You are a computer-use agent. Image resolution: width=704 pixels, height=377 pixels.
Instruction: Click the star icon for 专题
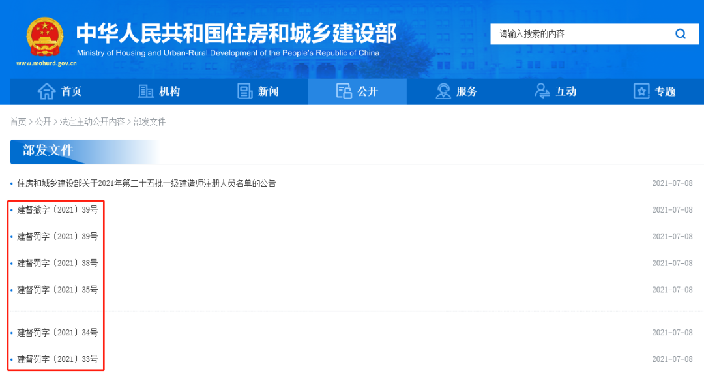pyautogui.click(x=641, y=91)
